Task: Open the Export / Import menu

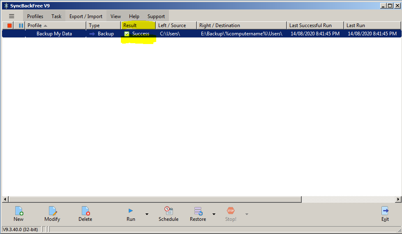Action: coord(86,16)
